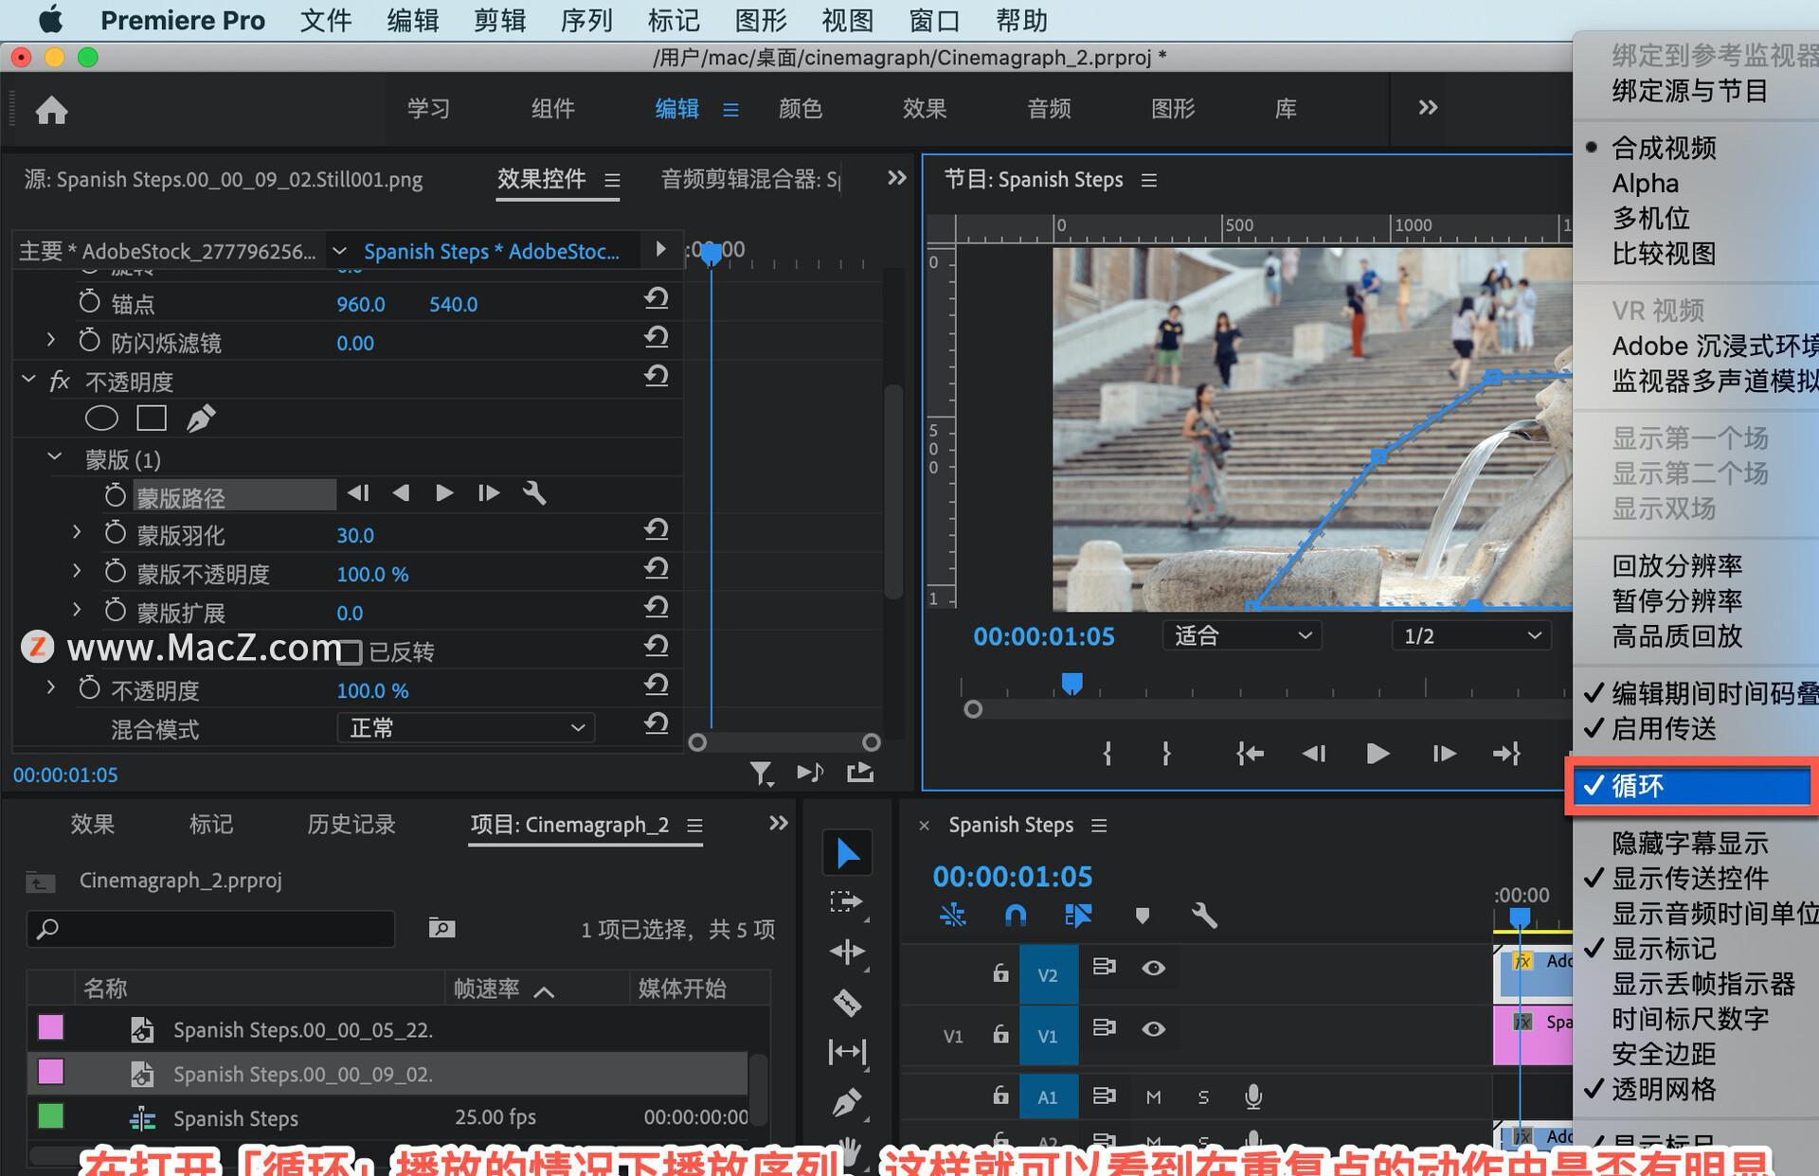This screenshot has width=1819, height=1176.
Task: Select the Slip tool
Action: tap(847, 1051)
